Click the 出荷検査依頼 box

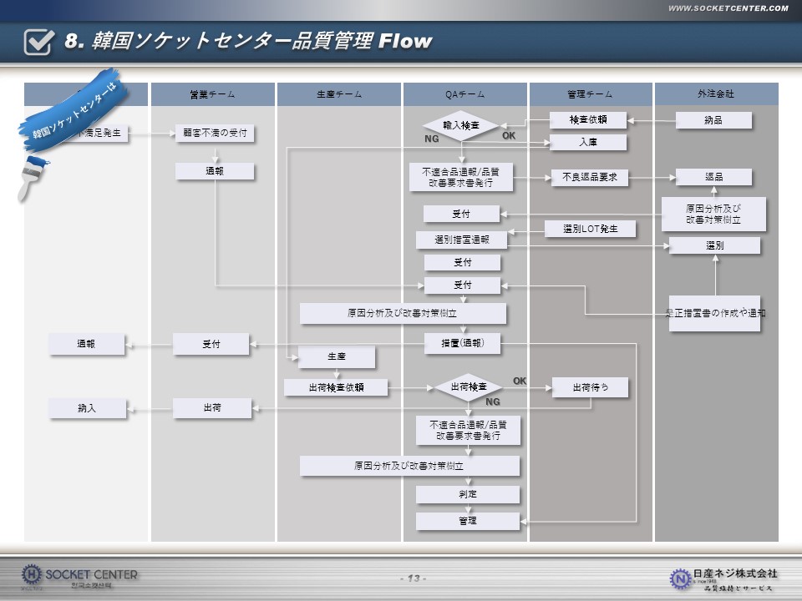pos(336,387)
